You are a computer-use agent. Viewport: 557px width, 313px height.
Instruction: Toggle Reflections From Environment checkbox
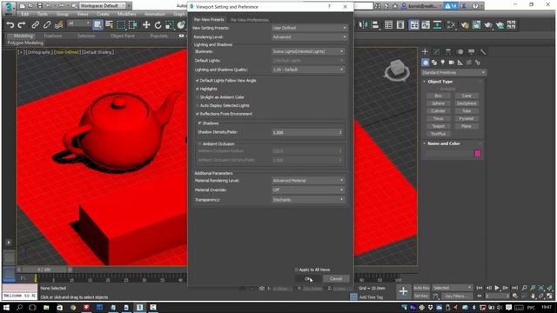pyautogui.click(x=198, y=114)
